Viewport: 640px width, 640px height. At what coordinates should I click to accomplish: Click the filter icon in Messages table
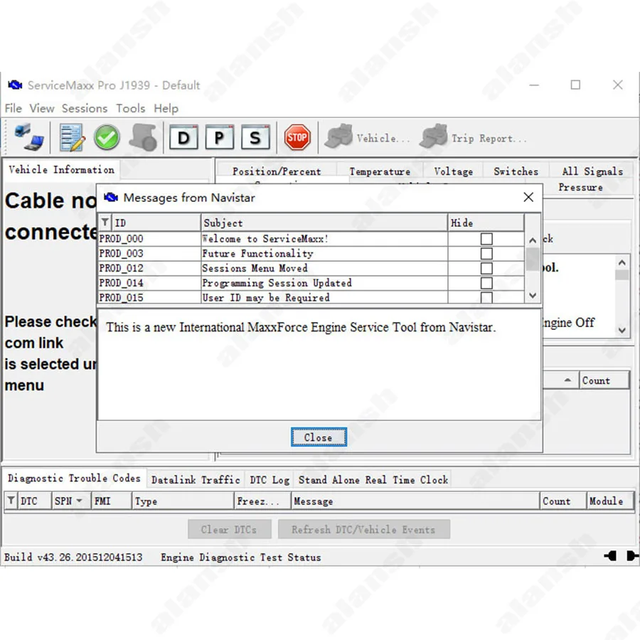pos(105,223)
